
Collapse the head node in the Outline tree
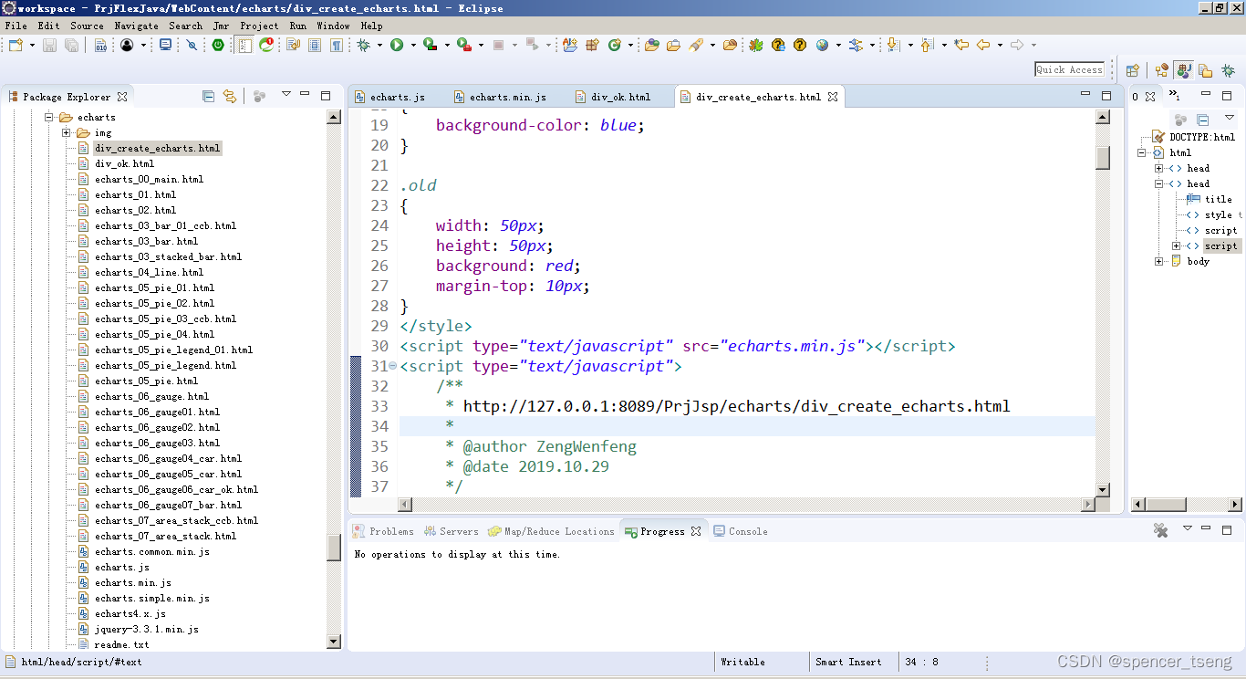coord(1158,183)
